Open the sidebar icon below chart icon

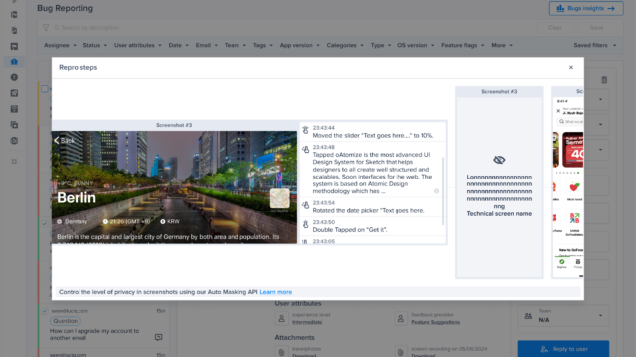coord(14,109)
